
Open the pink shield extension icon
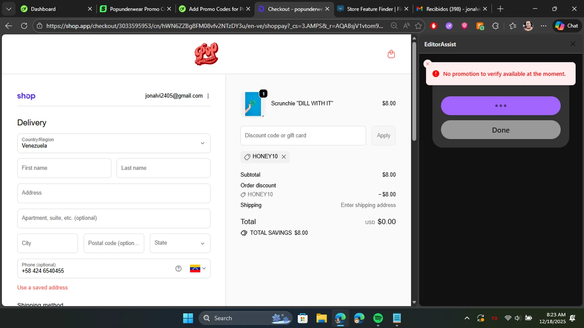click(x=464, y=26)
